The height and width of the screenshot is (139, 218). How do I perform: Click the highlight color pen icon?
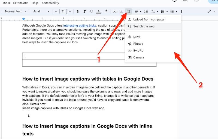pyautogui.click(x=106, y=11)
